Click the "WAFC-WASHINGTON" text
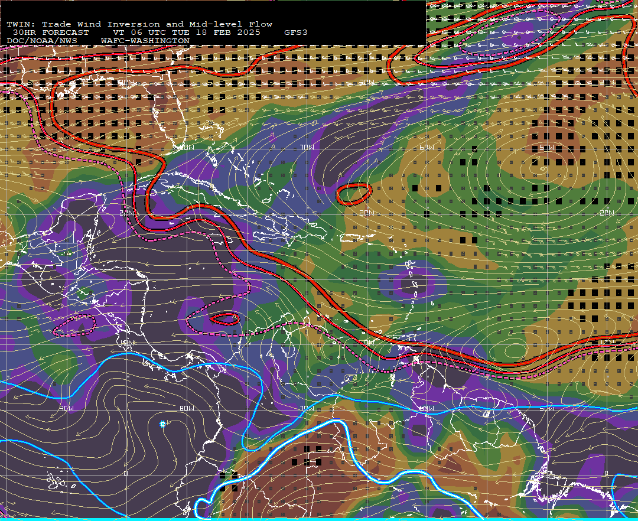The width and height of the screenshot is (638, 521). click(x=145, y=41)
